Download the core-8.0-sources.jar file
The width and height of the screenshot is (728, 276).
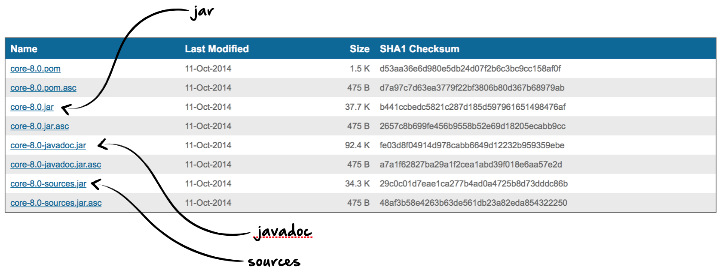click(48, 184)
